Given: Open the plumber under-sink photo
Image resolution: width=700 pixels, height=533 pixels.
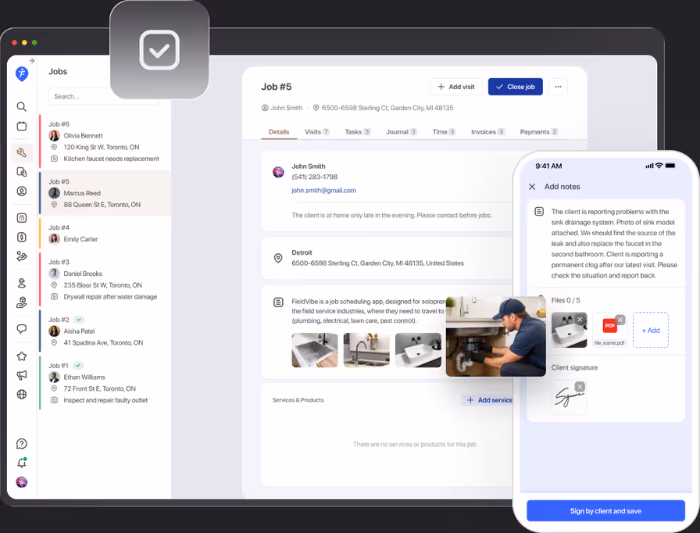Looking at the screenshot, I should click(x=495, y=337).
